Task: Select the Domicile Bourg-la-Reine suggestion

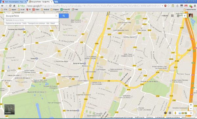Action: pos(32,20)
